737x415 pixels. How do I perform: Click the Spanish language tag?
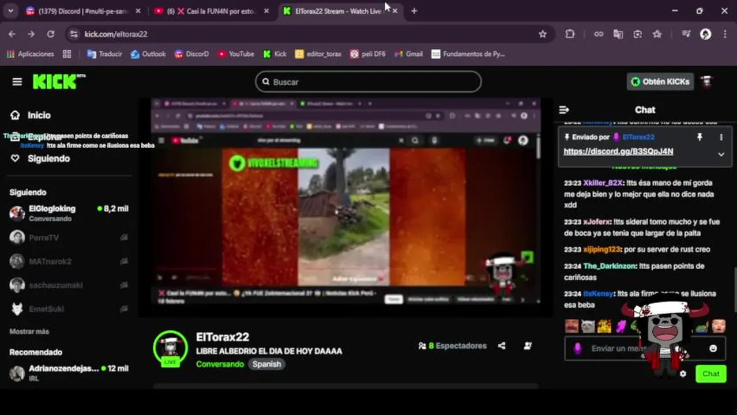(266, 364)
